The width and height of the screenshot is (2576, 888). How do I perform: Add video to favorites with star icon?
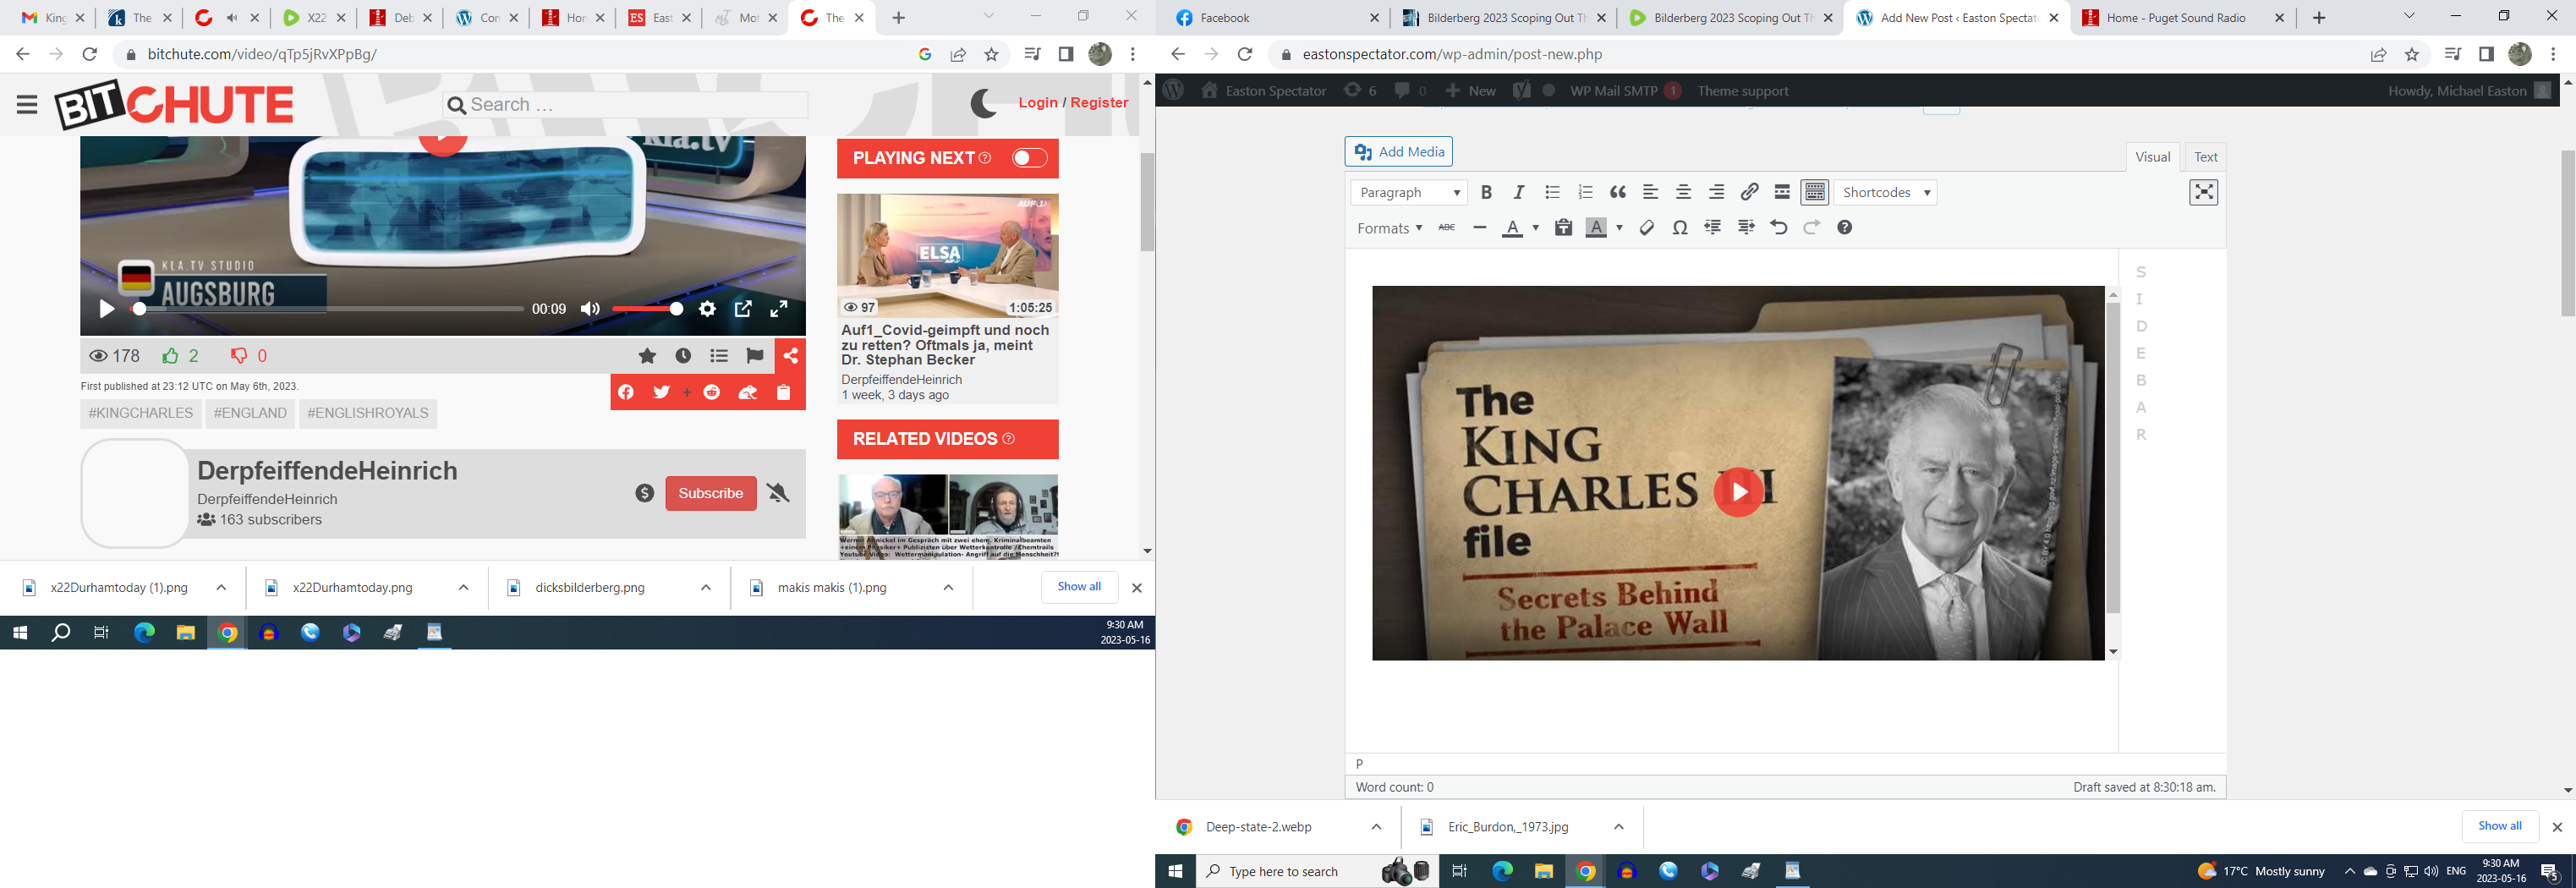tap(647, 356)
